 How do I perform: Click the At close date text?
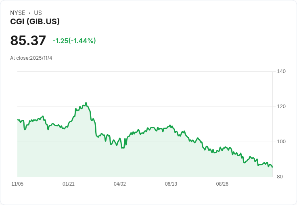[x=31, y=58]
